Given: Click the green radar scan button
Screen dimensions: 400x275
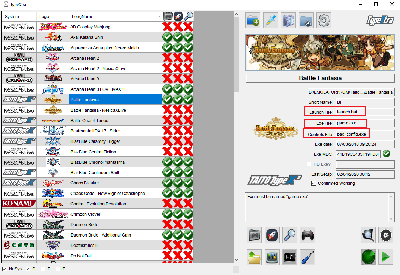Looking at the screenshot, I should tap(368, 257).
